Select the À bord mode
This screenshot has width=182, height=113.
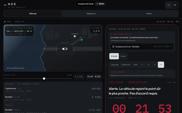(x=123, y=56)
